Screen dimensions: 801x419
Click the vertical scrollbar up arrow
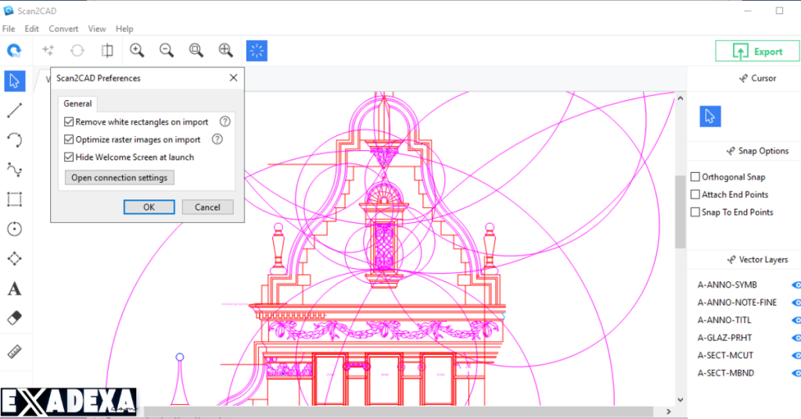680,98
